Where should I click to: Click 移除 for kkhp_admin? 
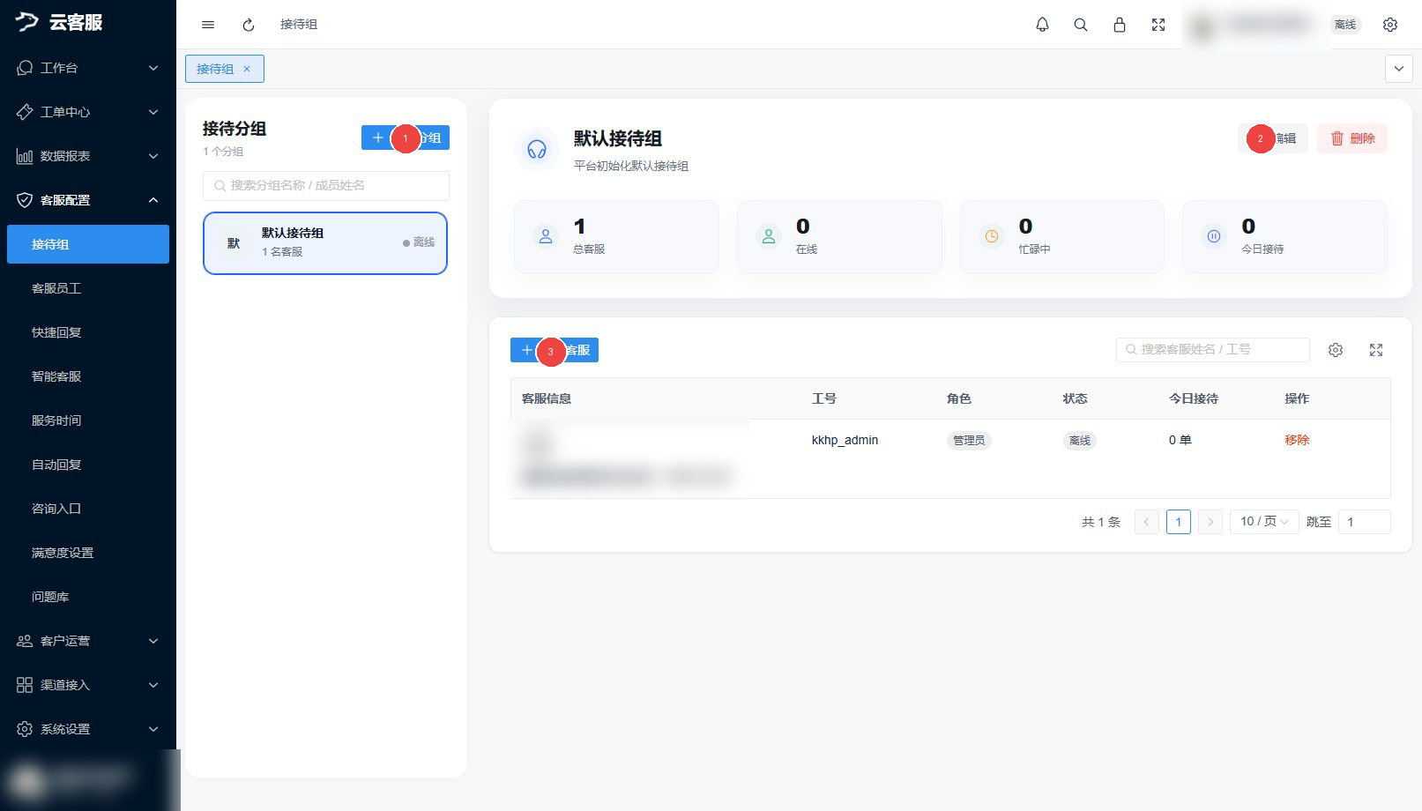(1297, 440)
